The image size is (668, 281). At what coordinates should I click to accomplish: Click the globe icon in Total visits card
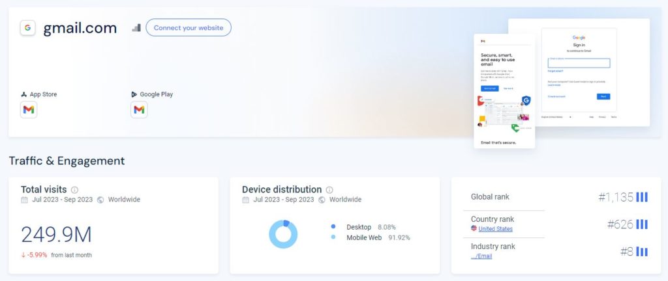point(100,200)
